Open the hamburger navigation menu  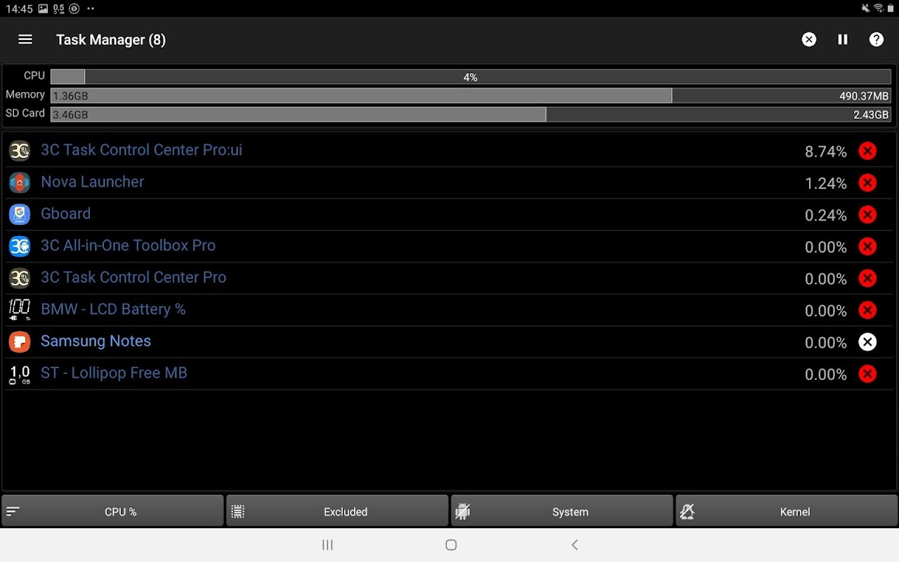click(x=25, y=39)
